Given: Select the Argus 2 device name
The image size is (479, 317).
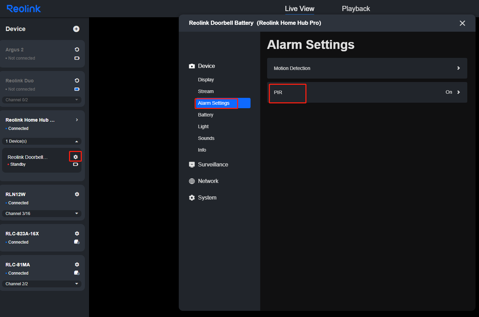Looking at the screenshot, I should pos(14,50).
